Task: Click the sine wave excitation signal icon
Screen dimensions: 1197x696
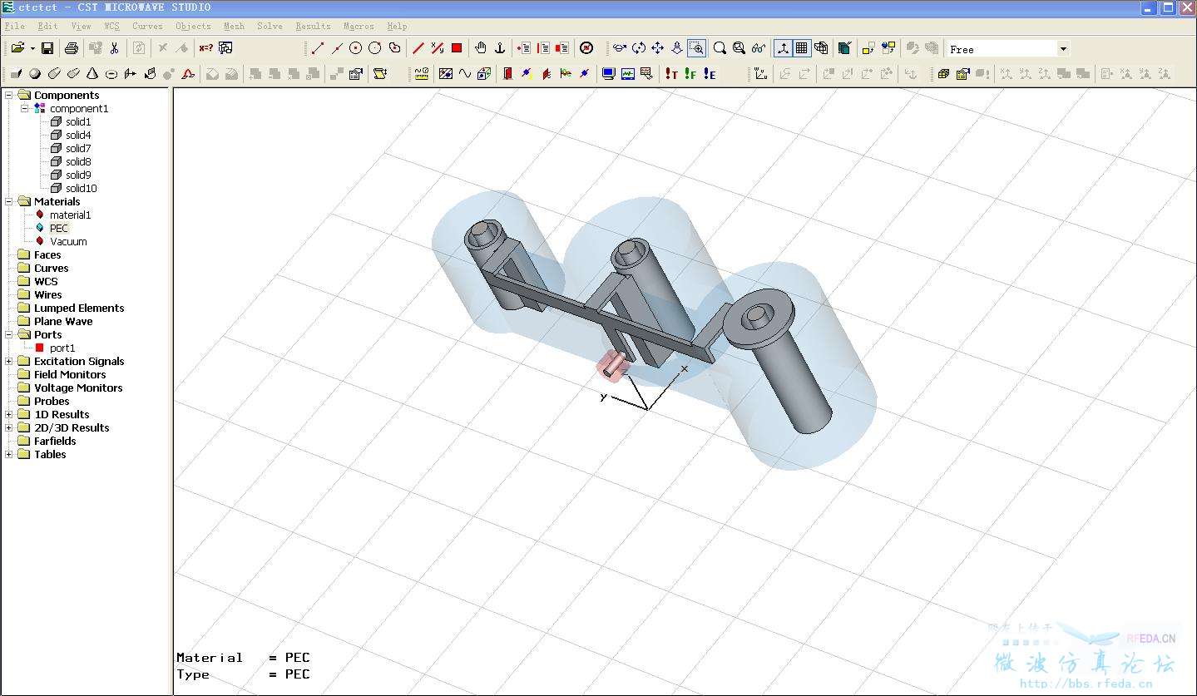Action: point(465,74)
